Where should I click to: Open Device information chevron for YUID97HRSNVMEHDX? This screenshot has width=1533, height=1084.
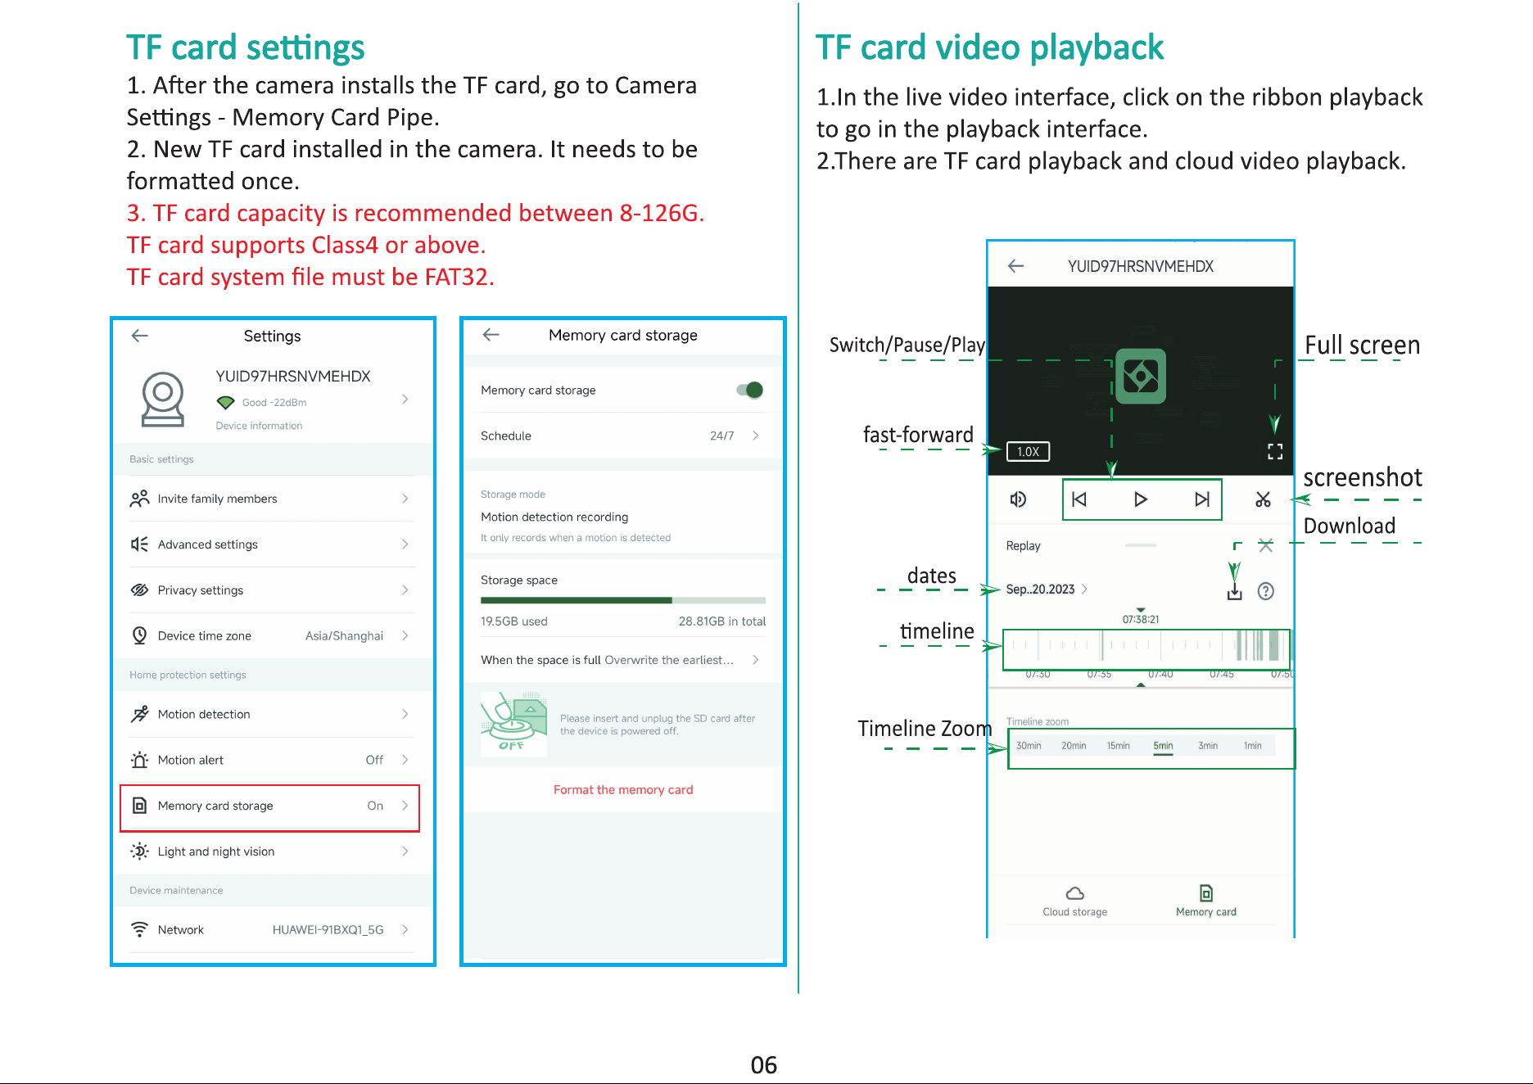tap(405, 400)
